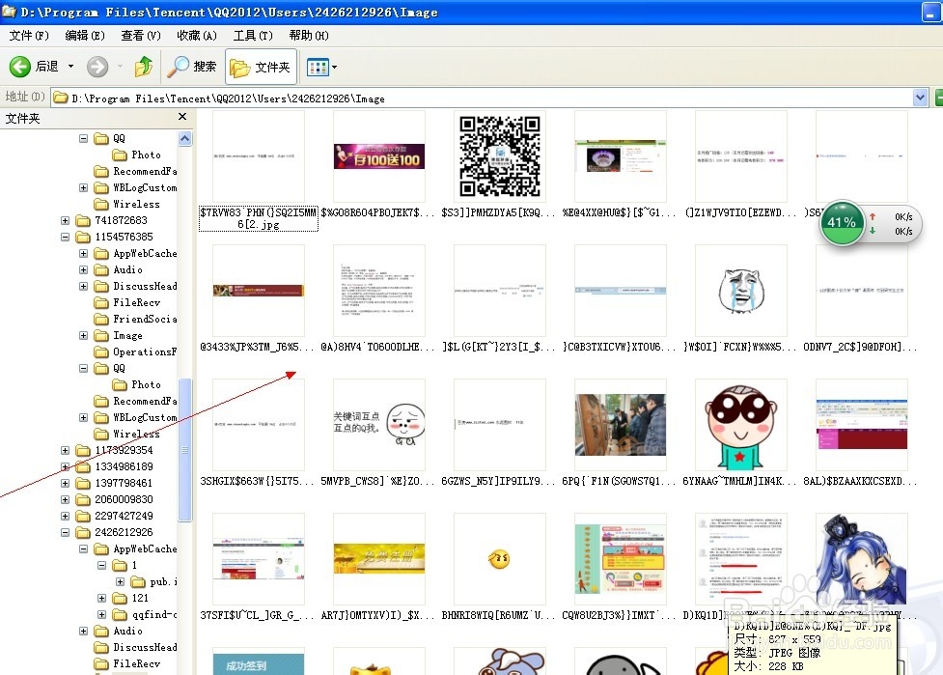Select the 741872683 folder in tree
The image size is (943, 675).
click(121, 221)
